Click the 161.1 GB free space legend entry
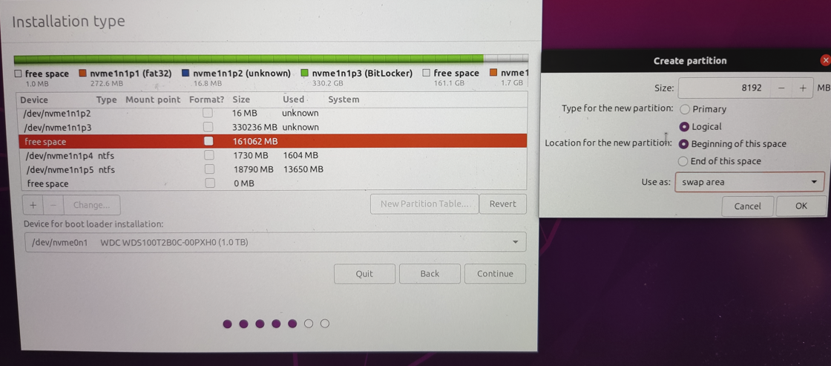Image resolution: width=831 pixels, height=366 pixels. pyautogui.click(x=451, y=77)
